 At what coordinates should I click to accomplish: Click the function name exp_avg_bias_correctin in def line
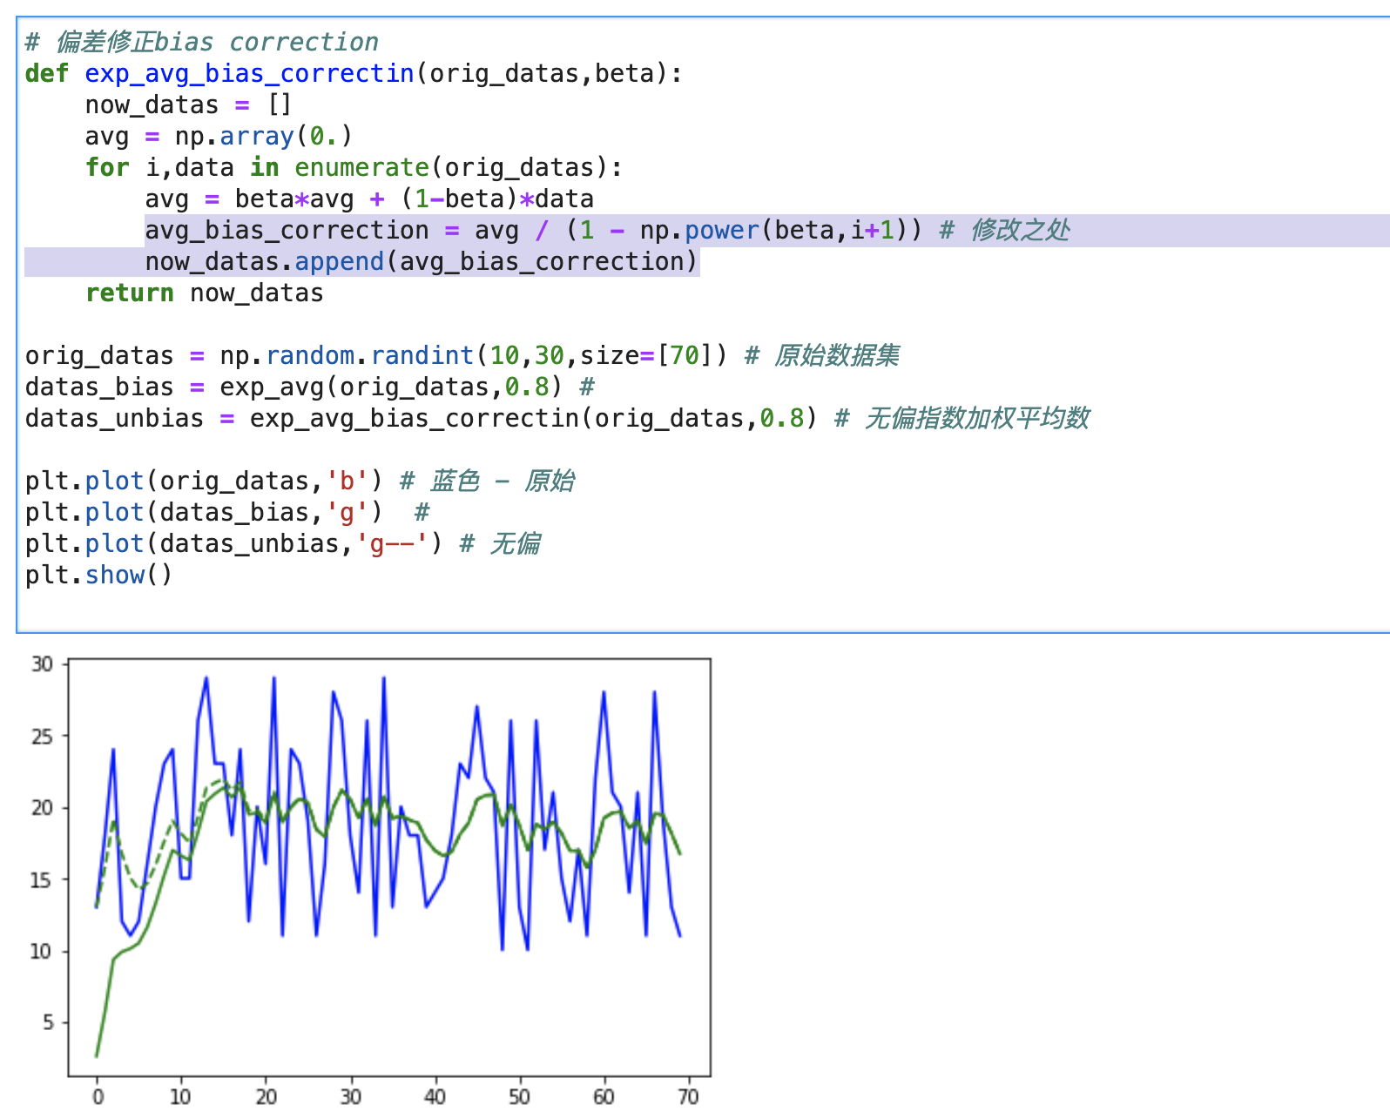pos(249,73)
